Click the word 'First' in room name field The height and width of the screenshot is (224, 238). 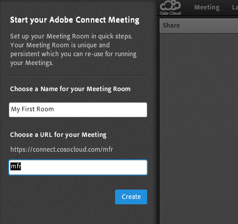coord(28,109)
